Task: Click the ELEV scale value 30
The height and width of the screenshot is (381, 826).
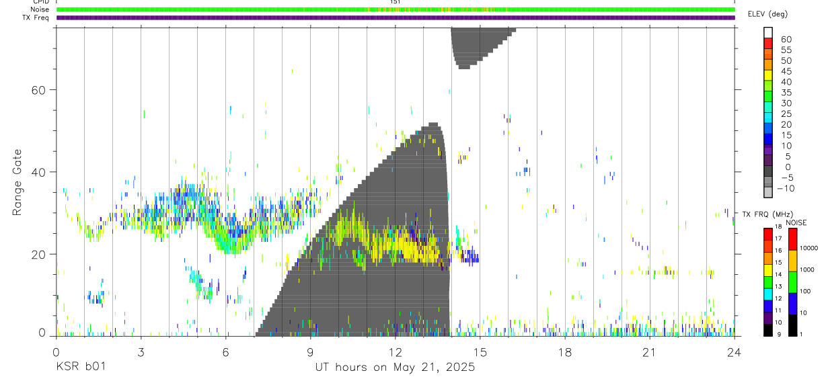Action: click(785, 103)
